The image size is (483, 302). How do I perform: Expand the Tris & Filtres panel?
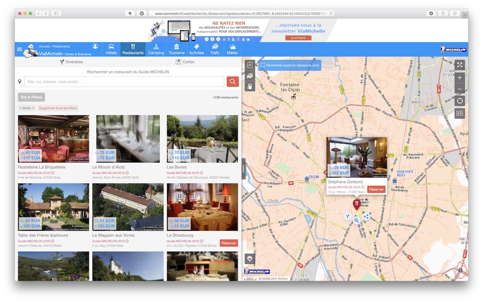31,97
